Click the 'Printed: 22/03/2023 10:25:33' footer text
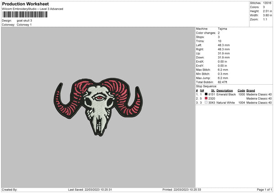The width and height of the screenshot is (274, 193). [x=182, y=190]
